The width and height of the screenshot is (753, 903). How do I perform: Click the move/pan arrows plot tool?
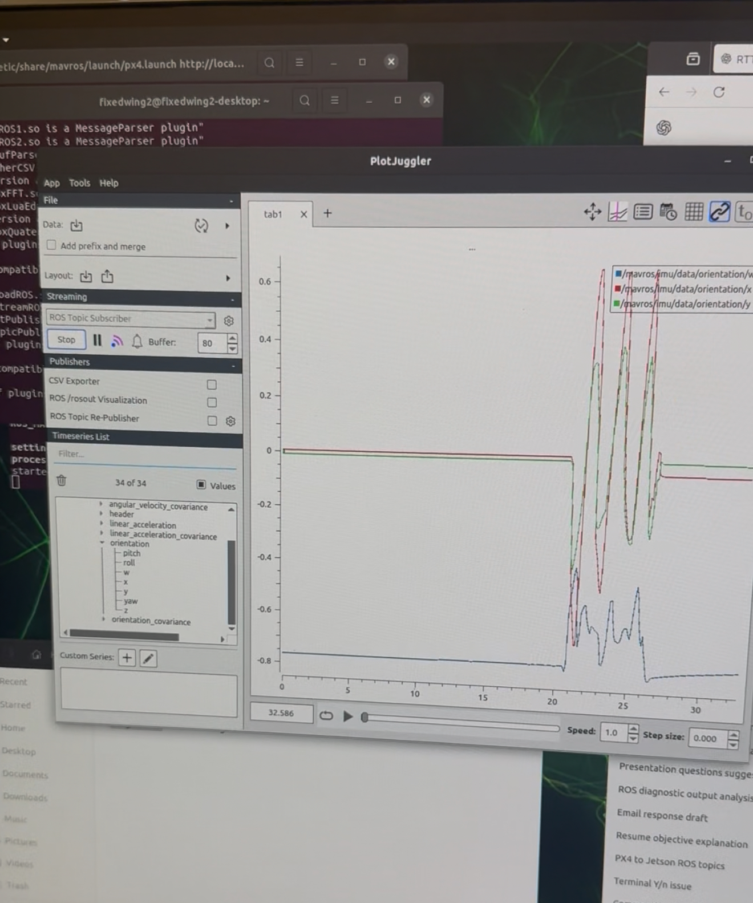(593, 212)
